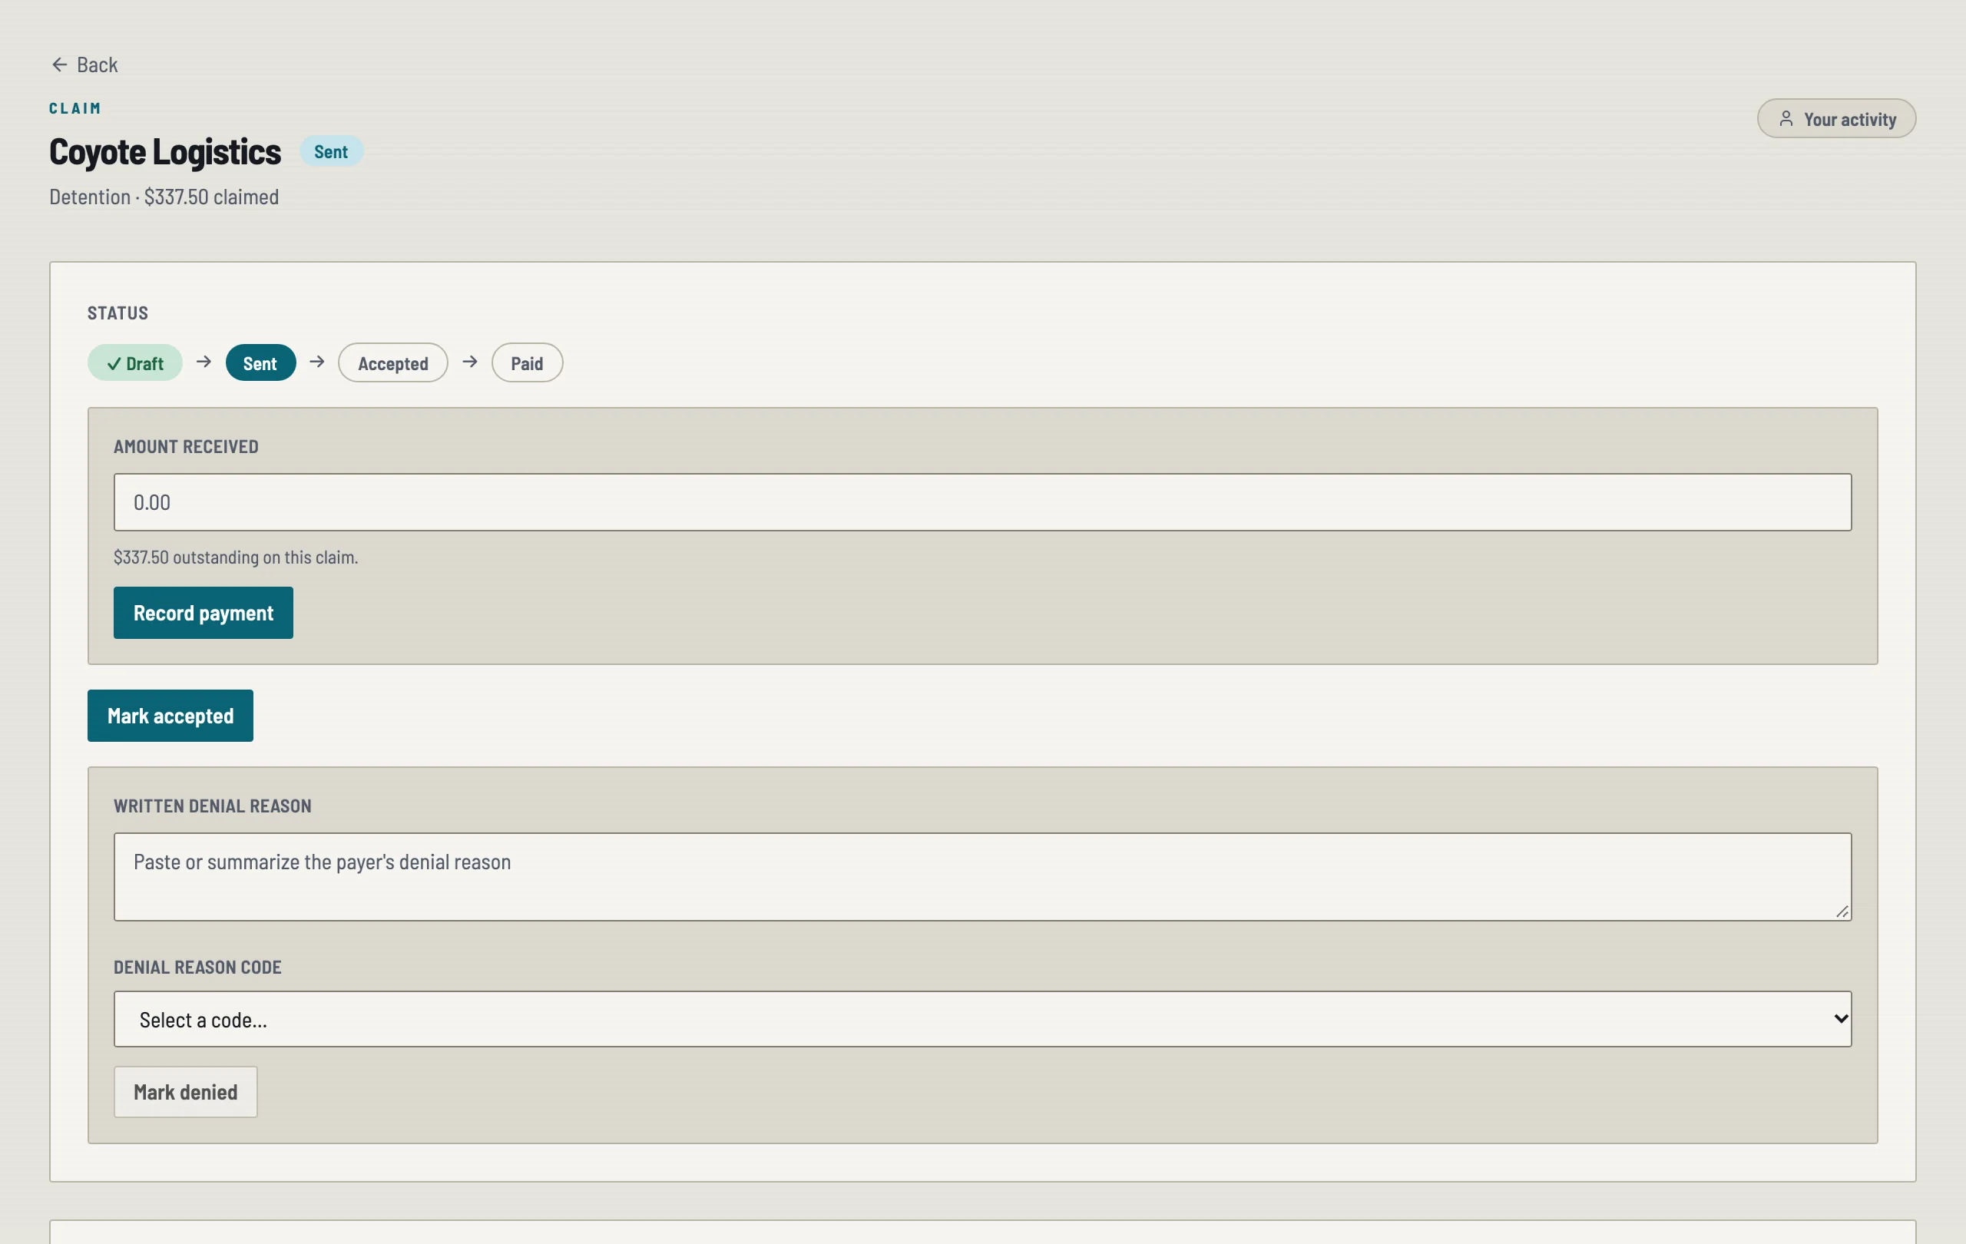Open the Denial Reason Code dropdown
Screen dimensions: 1966x1244
coord(982,1020)
